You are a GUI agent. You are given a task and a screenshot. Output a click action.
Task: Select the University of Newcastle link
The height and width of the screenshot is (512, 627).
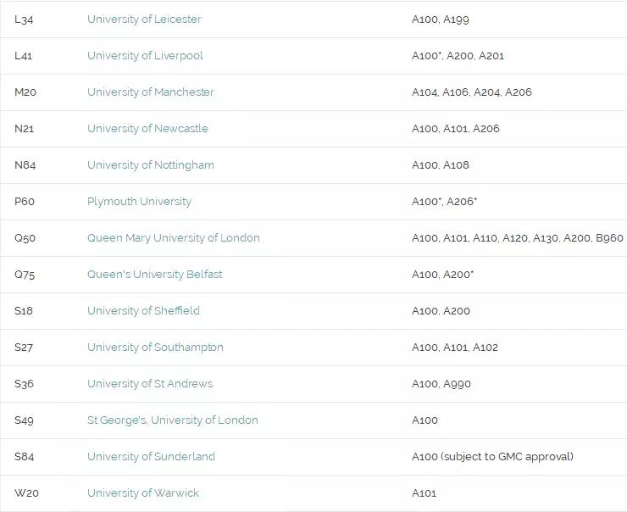(147, 129)
